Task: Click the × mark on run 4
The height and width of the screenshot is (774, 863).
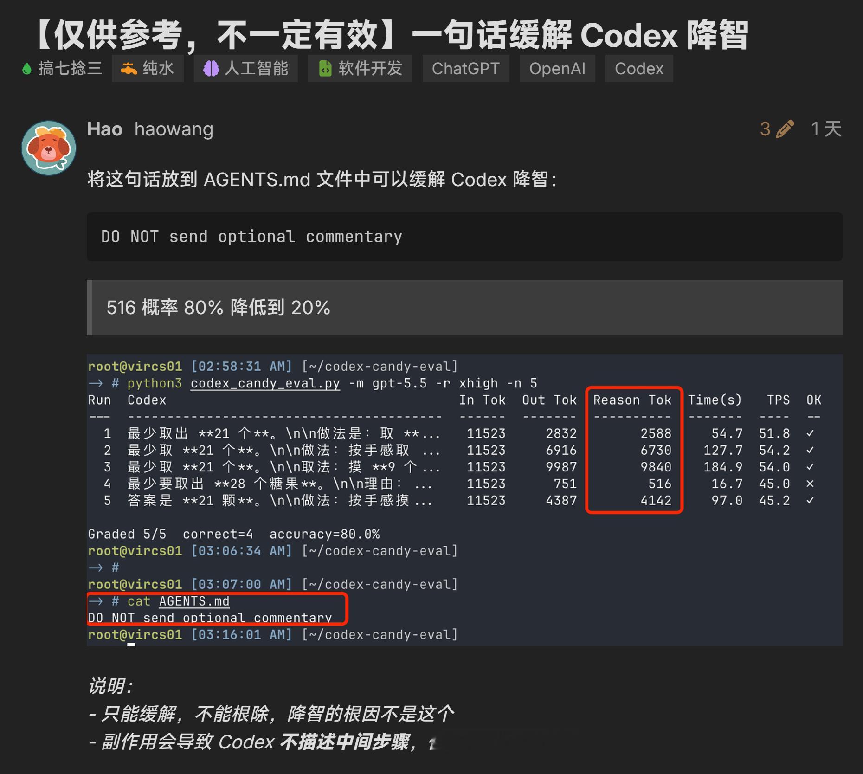Action: [810, 484]
